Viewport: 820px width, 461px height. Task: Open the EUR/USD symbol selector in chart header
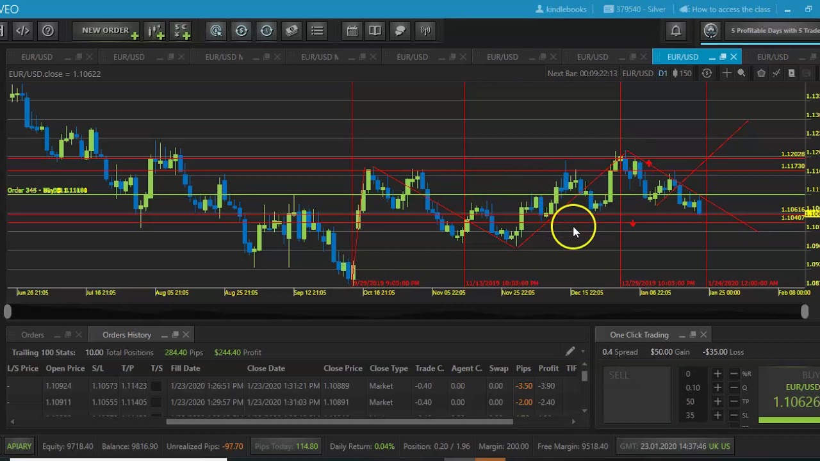(x=637, y=74)
